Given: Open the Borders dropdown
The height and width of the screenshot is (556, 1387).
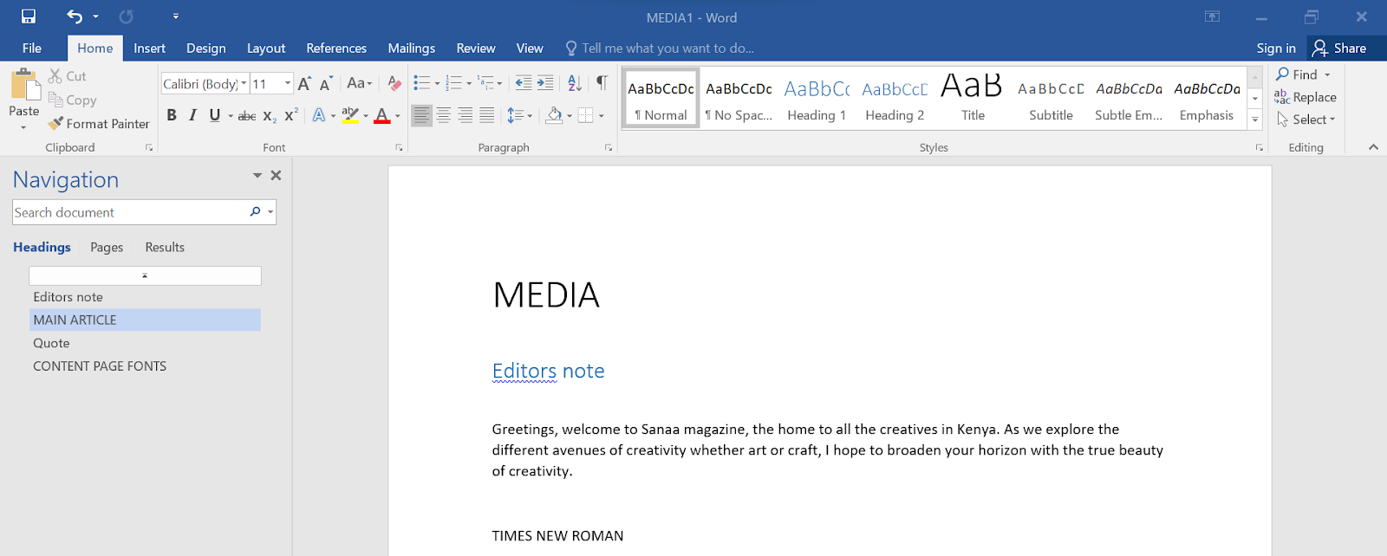Looking at the screenshot, I should click(x=601, y=115).
